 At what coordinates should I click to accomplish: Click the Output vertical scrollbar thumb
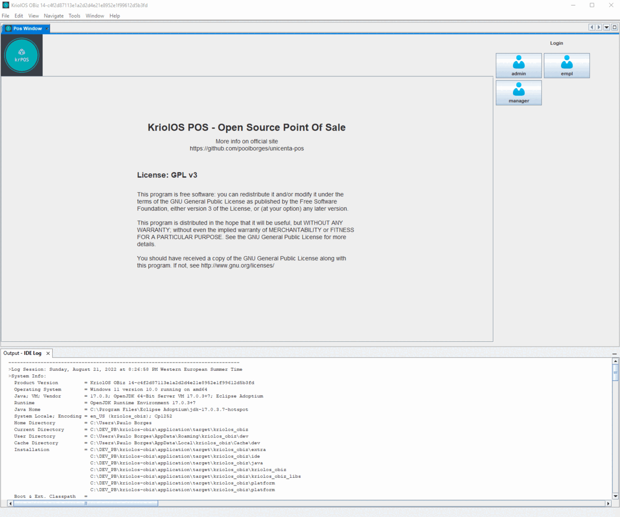[x=615, y=372]
